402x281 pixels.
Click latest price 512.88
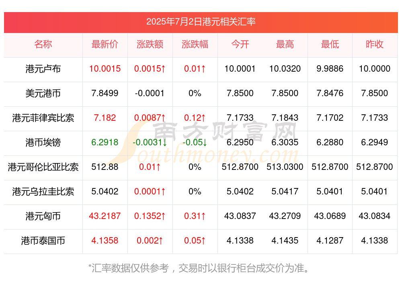[105, 167]
